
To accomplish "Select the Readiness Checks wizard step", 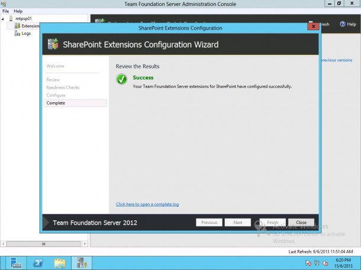I will (x=63, y=87).
